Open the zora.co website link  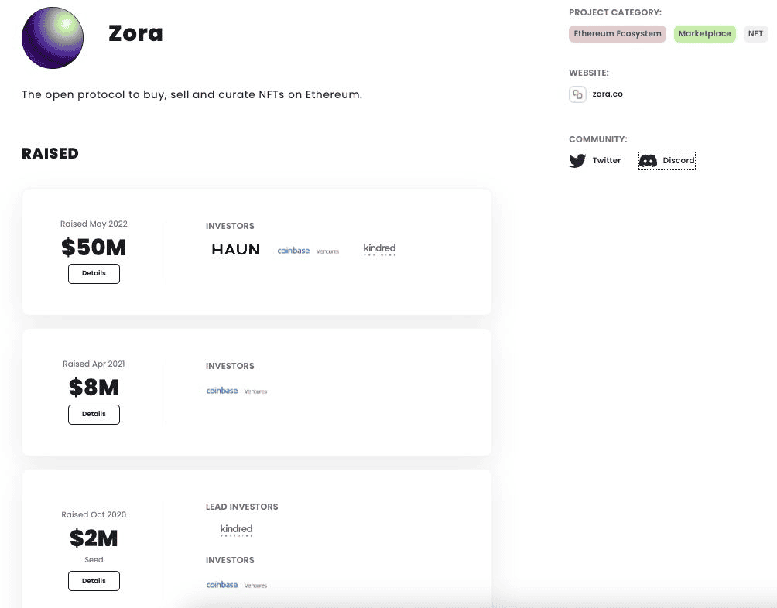point(608,94)
